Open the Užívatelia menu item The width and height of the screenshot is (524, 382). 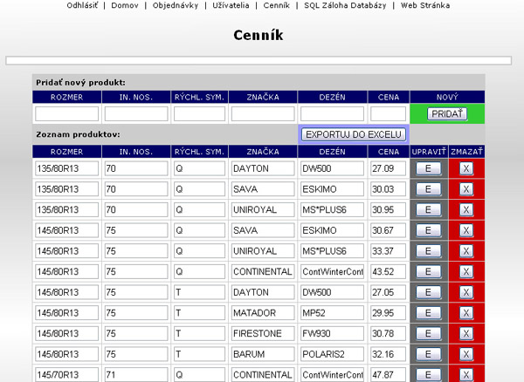click(x=231, y=5)
